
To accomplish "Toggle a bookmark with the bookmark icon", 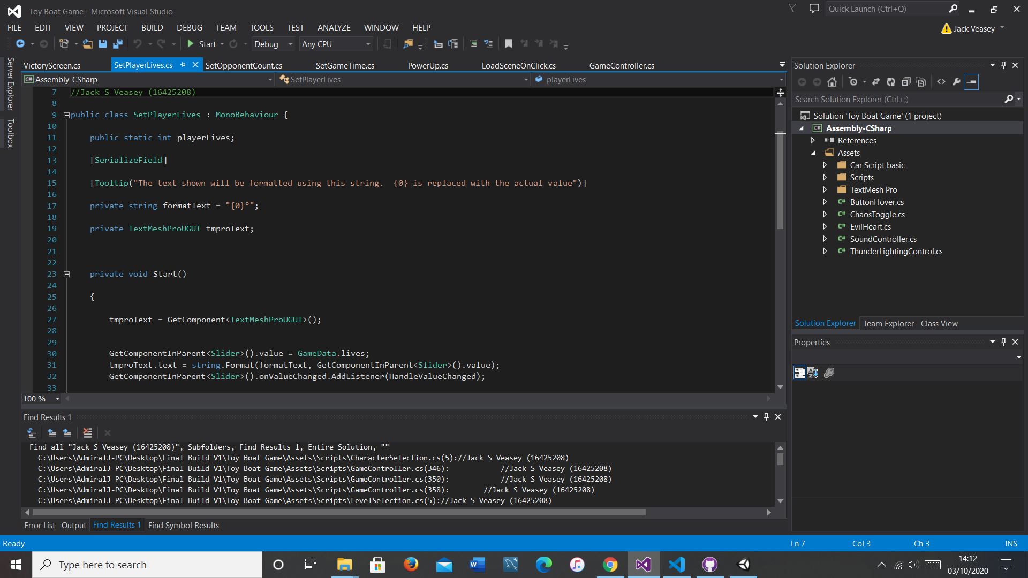I will (509, 44).
